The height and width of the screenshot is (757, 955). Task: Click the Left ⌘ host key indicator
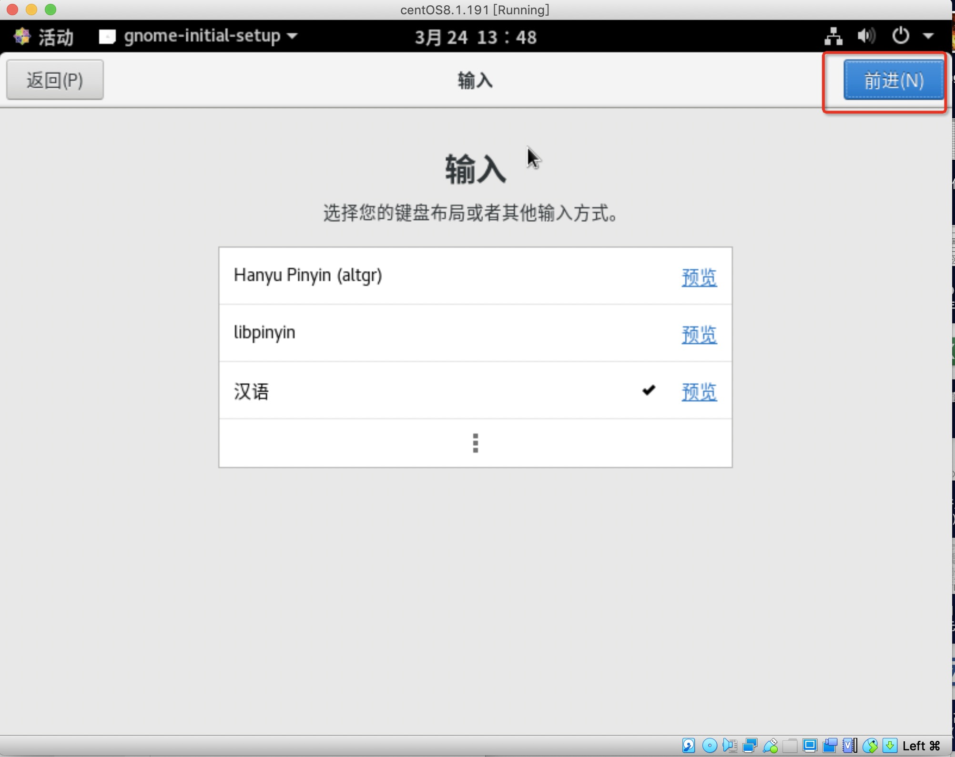click(921, 745)
